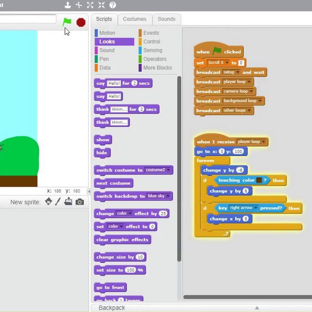Click the 10 value in change size block

coord(140,257)
